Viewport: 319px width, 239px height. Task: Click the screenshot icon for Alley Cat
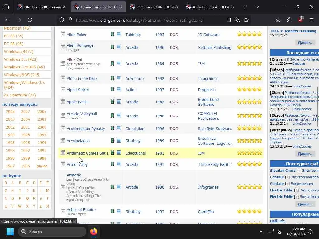[x=119, y=63]
